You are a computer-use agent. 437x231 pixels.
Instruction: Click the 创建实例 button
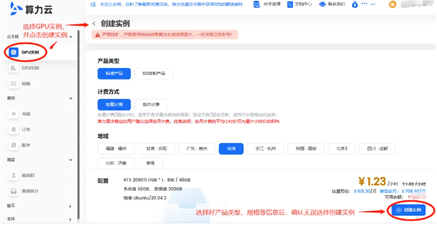click(409, 210)
